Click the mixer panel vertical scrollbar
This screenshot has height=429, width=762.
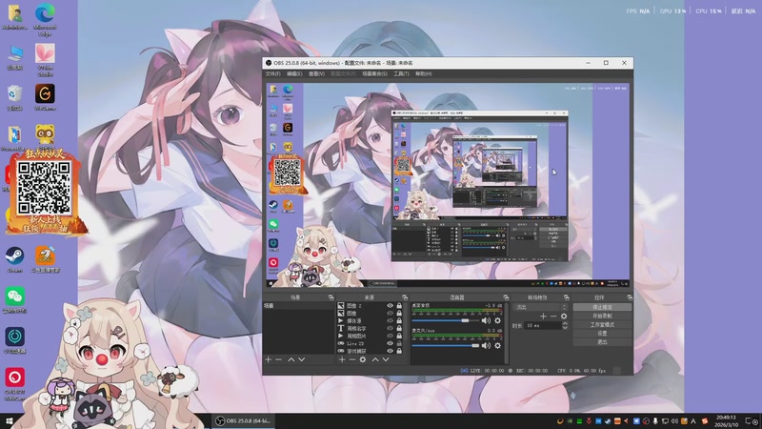coord(506,333)
